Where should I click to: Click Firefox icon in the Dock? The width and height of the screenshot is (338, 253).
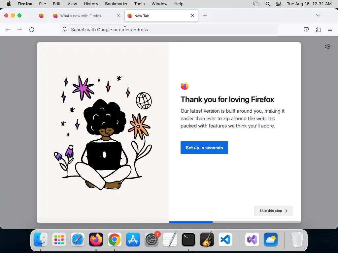click(x=96, y=239)
